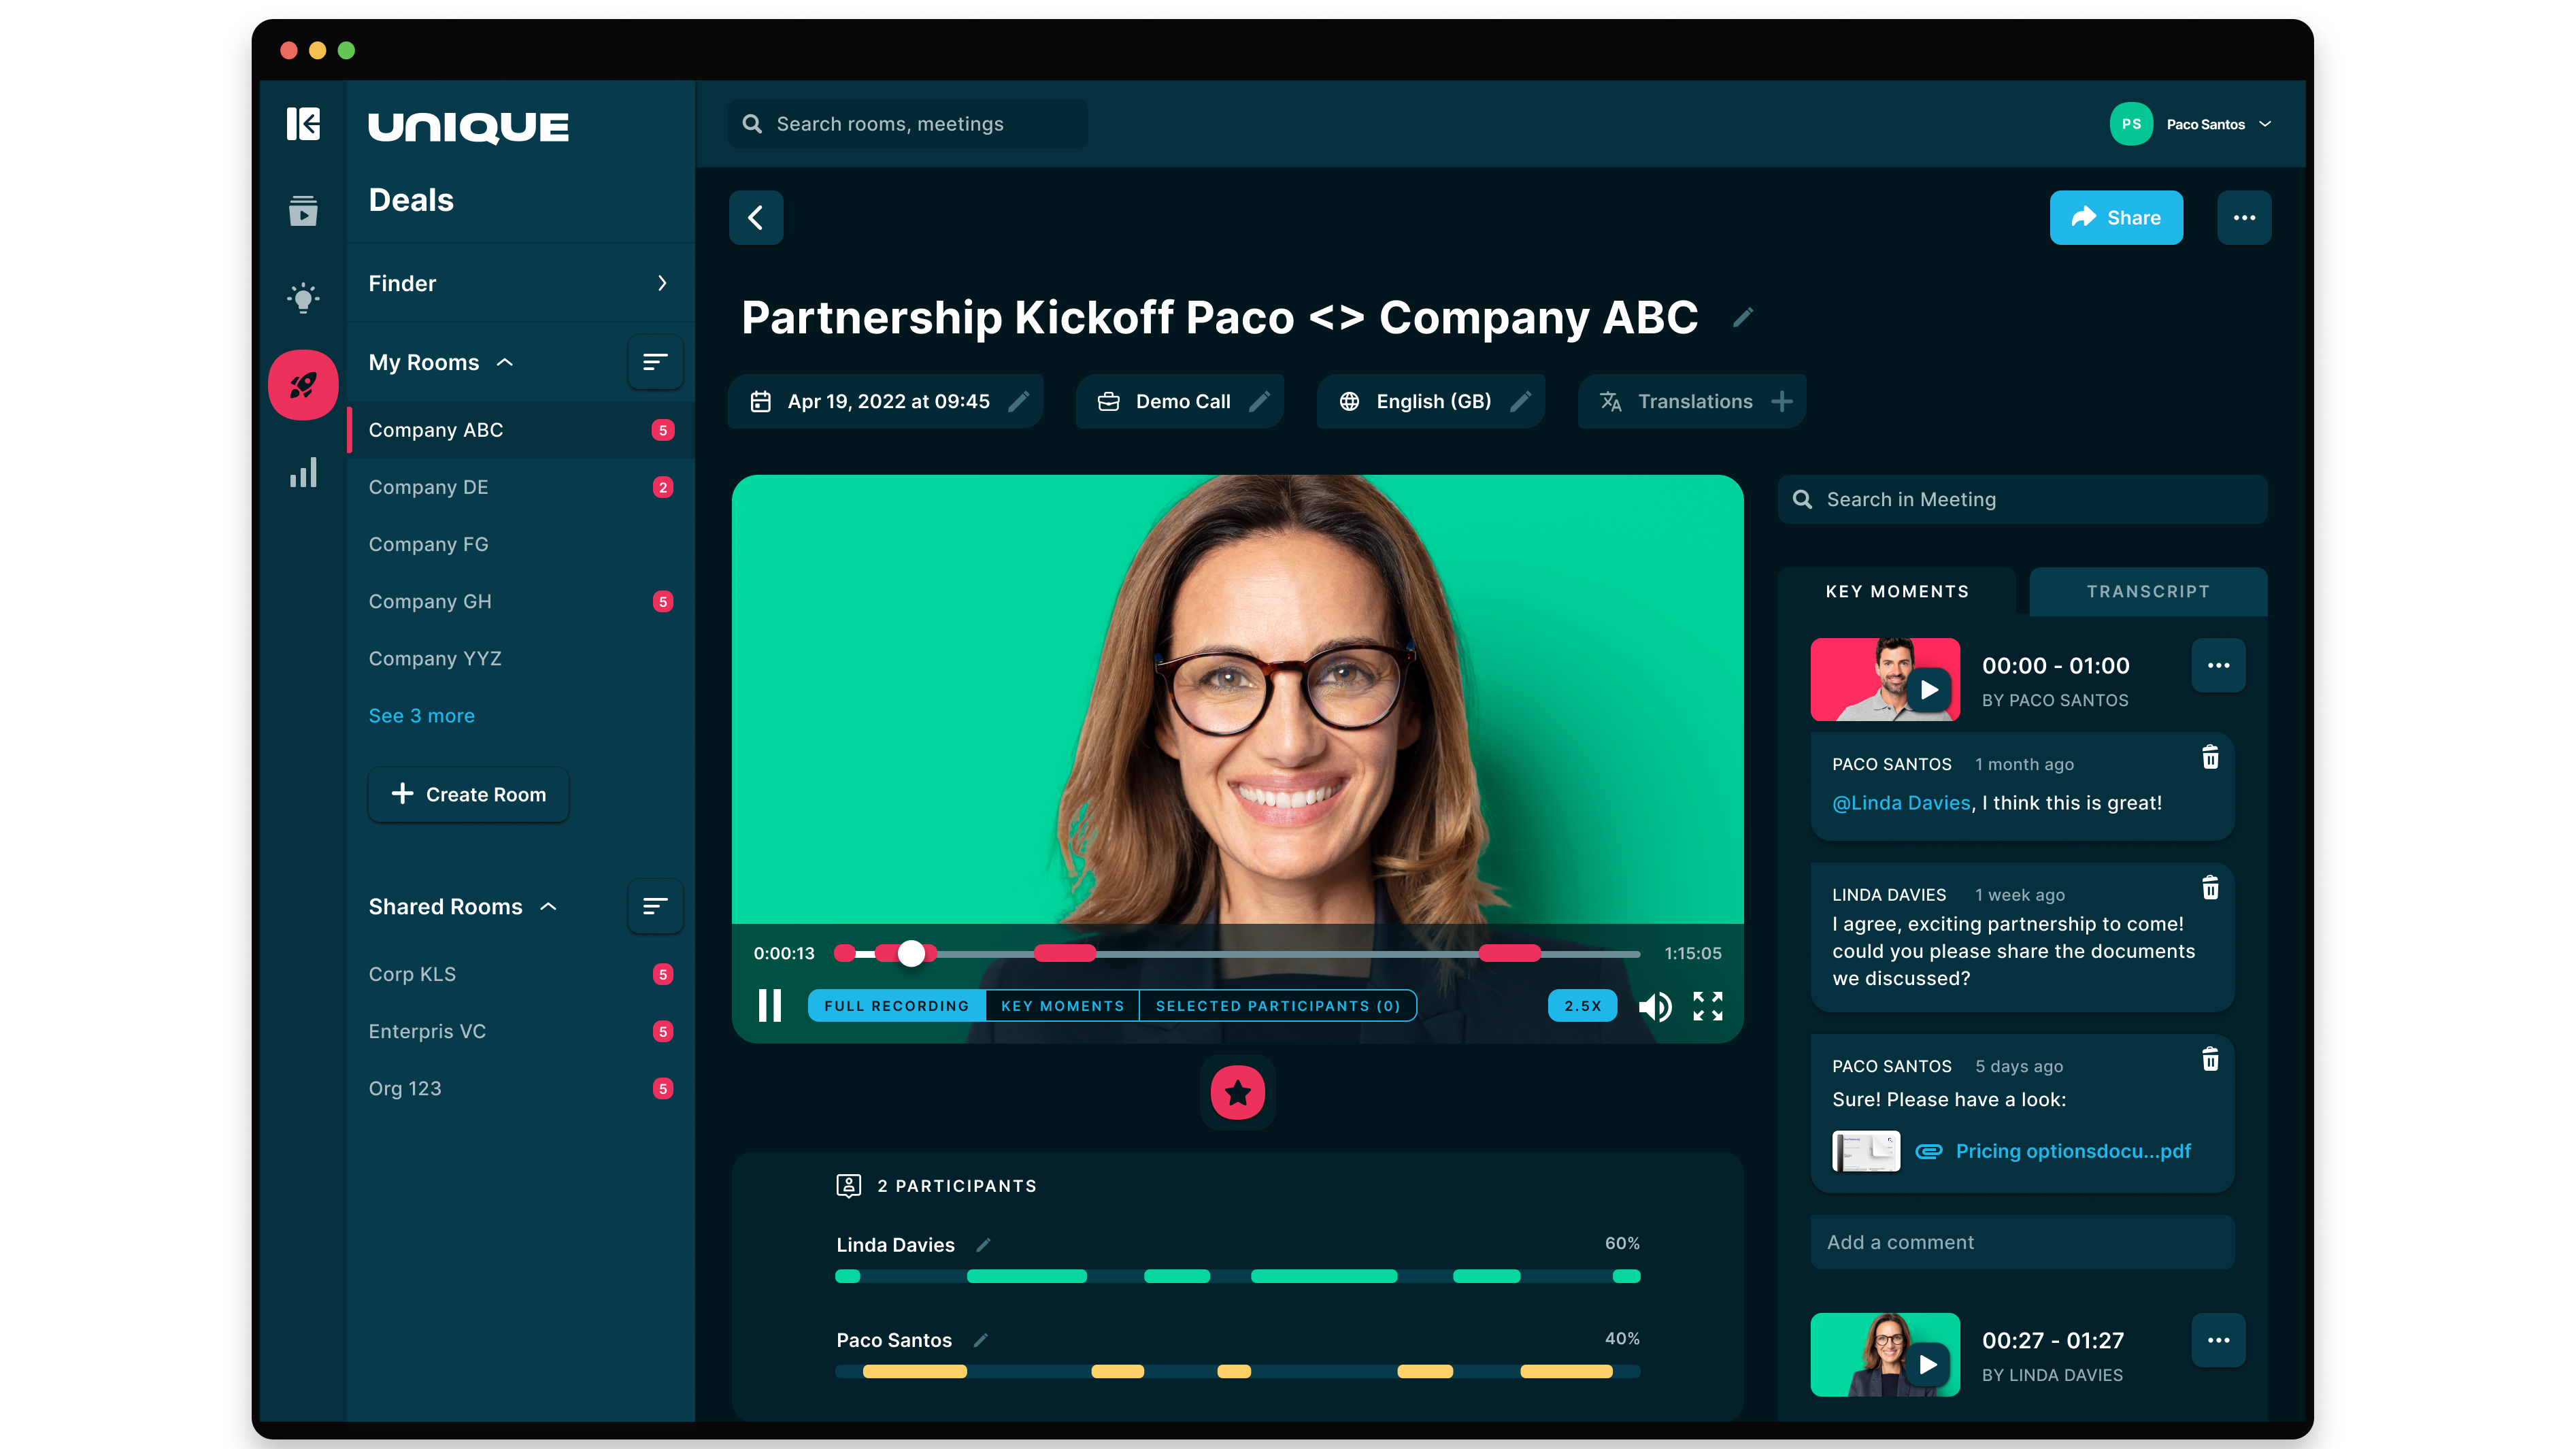
Task: Mute the video with speaker icon
Action: [1654, 1006]
